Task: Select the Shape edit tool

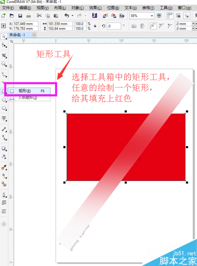Action: click(4, 45)
